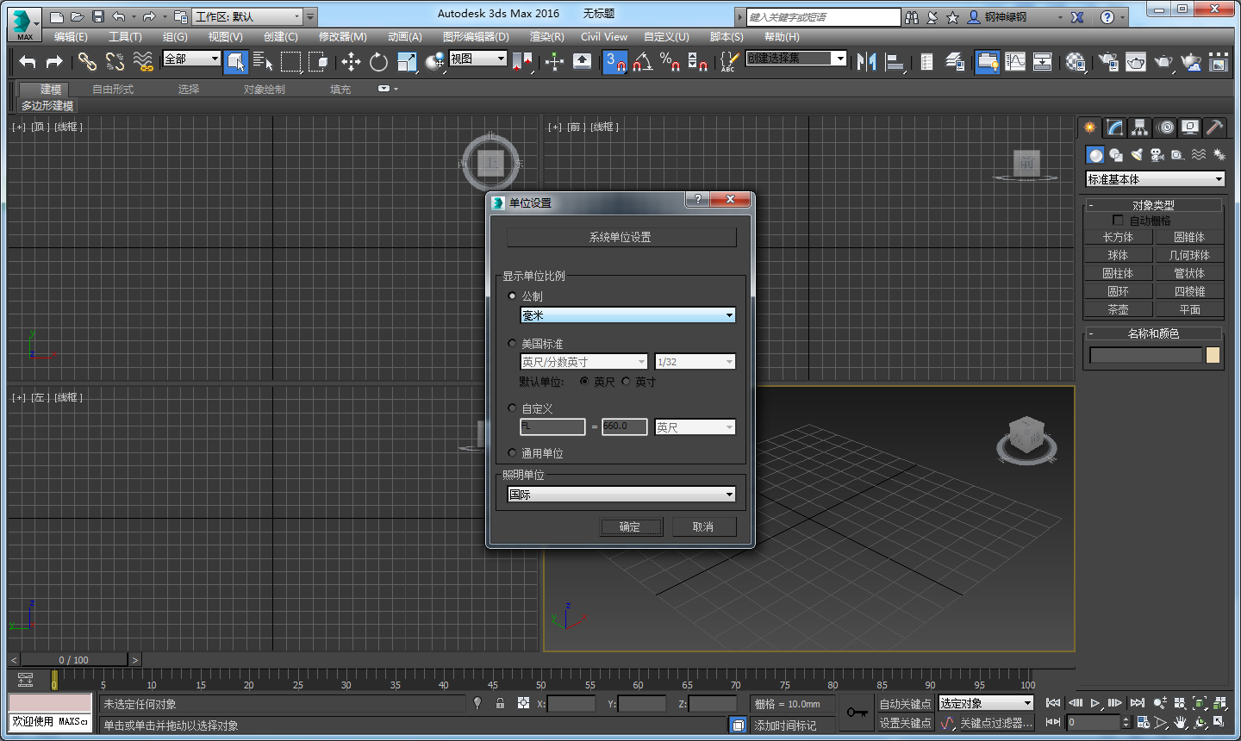This screenshot has width=1241, height=741.
Task: Open the 修改器(M) menu
Action: click(x=342, y=37)
